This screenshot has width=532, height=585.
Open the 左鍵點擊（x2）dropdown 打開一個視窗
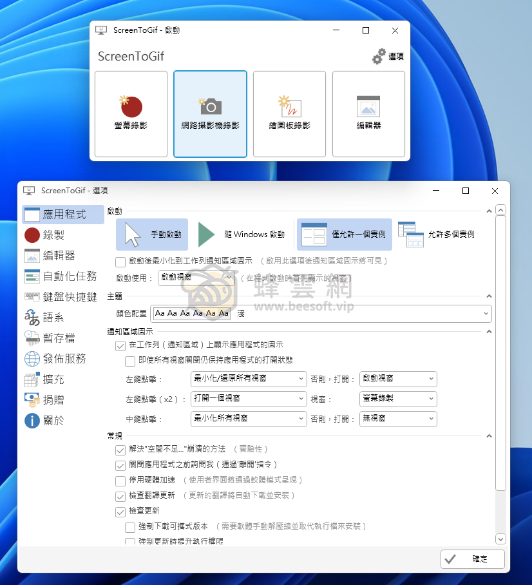pos(249,399)
